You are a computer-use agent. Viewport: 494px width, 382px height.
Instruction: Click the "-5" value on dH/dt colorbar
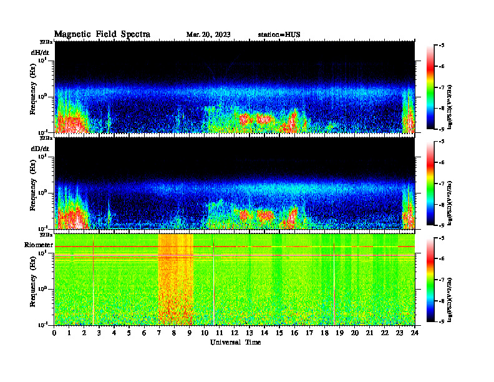click(x=442, y=46)
